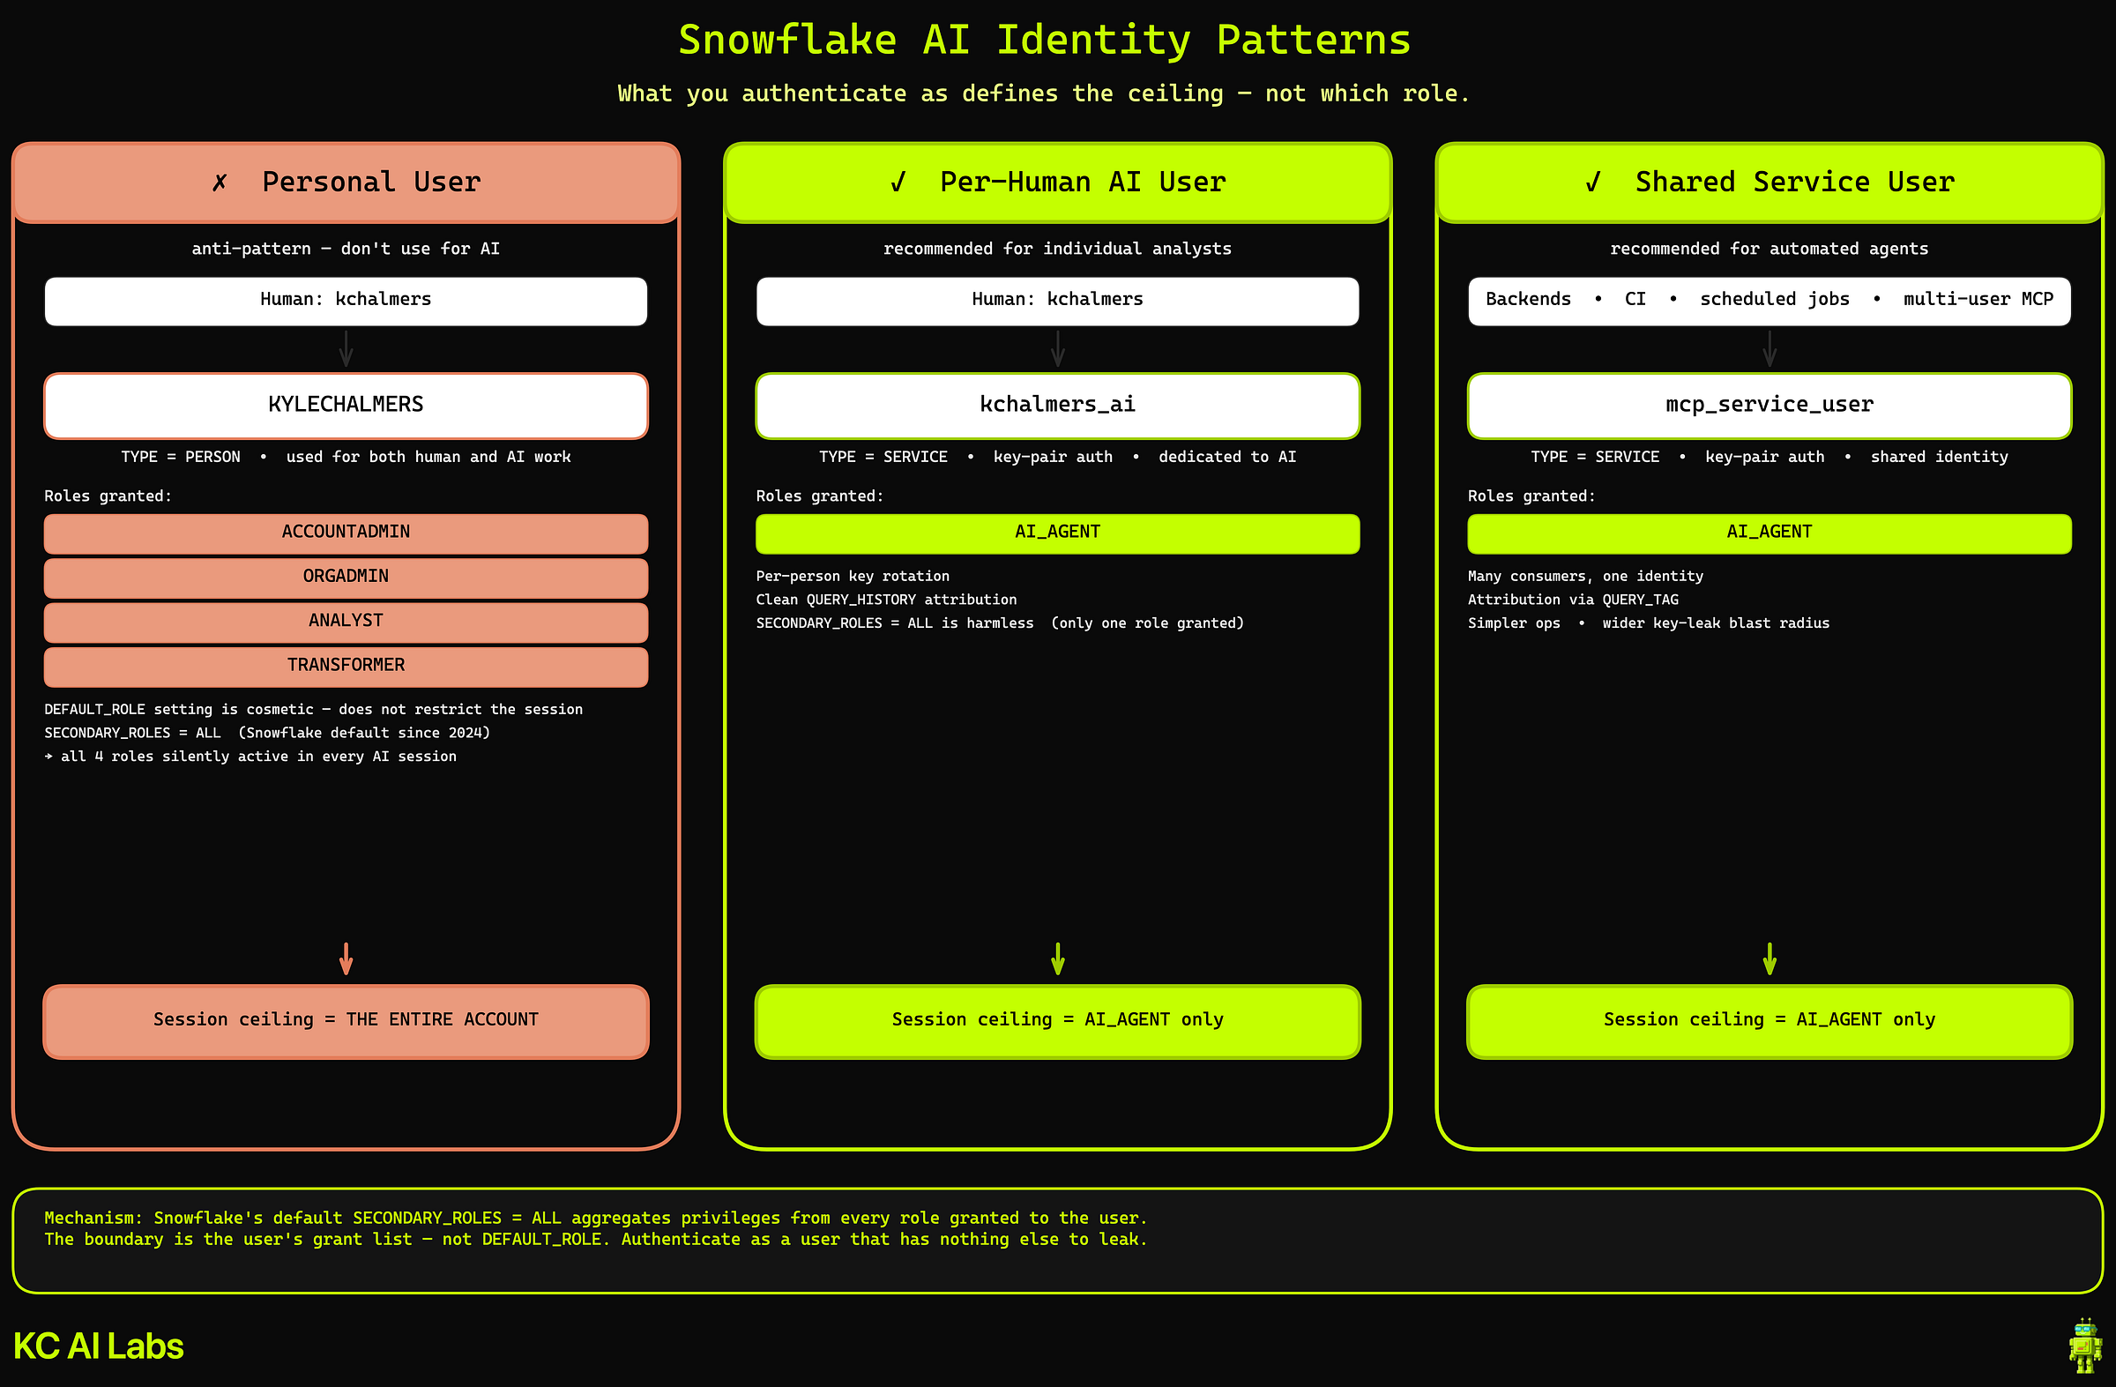Viewport: 2116px width, 1387px height.
Task: Select the mcp_service_user box
Action: click(x=1770, y=406)
